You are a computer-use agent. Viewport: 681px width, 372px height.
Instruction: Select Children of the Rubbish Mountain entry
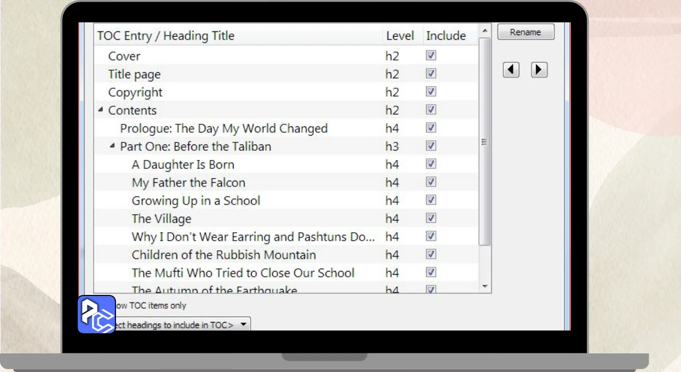tap(223, 255)
